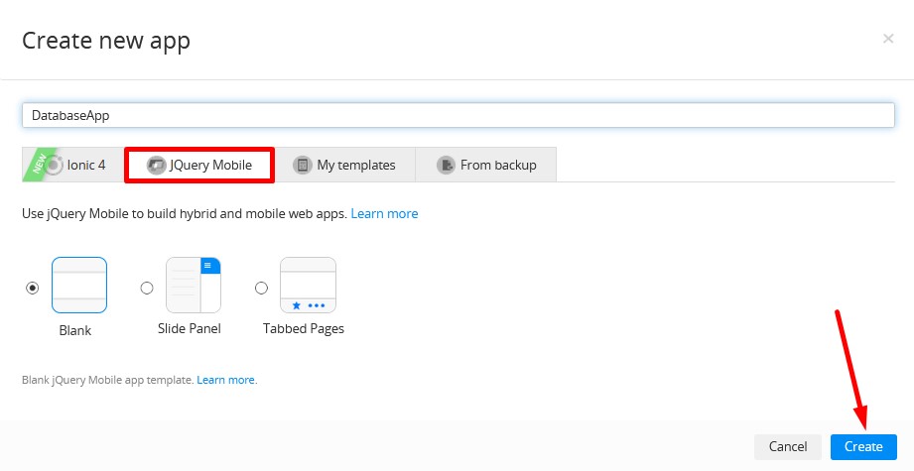Open Learn more link for Blank template
This screenshot has width=914, height=471.
pos(225,380)
